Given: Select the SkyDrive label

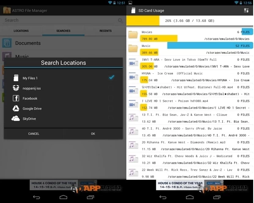Looking at the screenshot, I should [29, 119].
